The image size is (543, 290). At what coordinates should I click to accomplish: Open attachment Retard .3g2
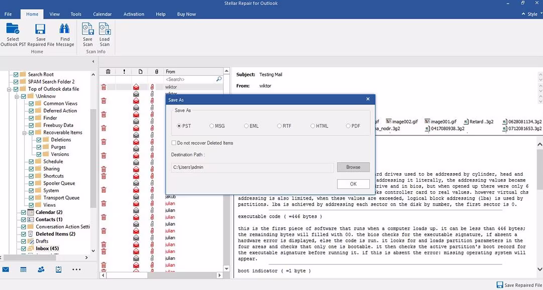pos(479,122)
